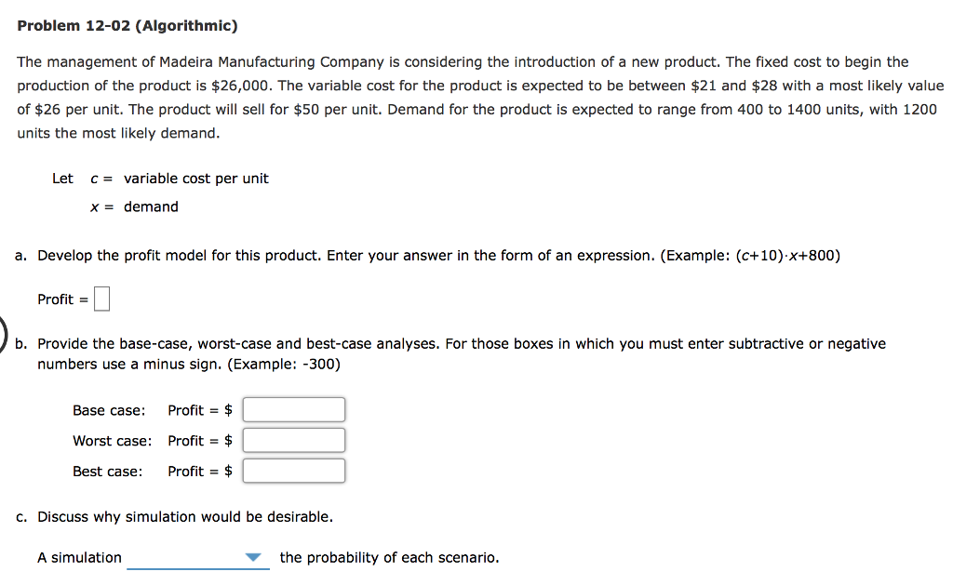Screen dimensions: 953x585
Task: Select the 'Base case:' label text
Action: [x=108, y=410]
